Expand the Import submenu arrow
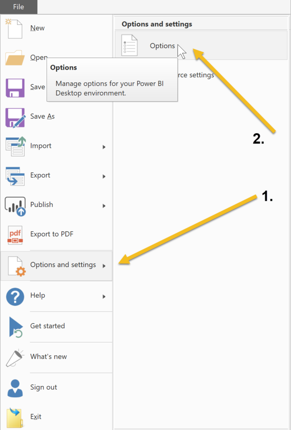Viewport: 291px width, 430px height. (x=104, y=147)
